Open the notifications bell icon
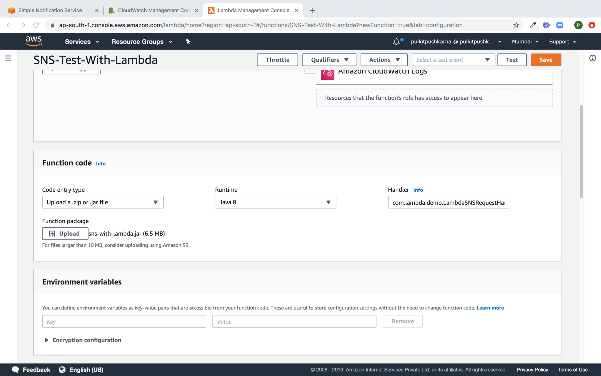 pyautogui.click(x=396, y=42)
